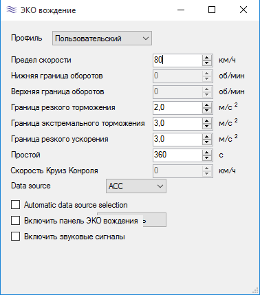Open the Профиль dropdown
The width and height of the screenshot is (260, 295).
click(102, 39)
